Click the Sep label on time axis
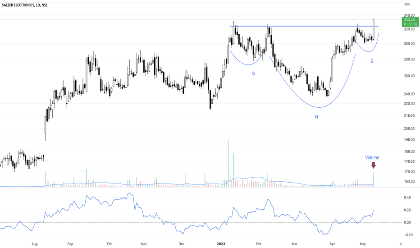The image size is (420, 248). [70, 244]
